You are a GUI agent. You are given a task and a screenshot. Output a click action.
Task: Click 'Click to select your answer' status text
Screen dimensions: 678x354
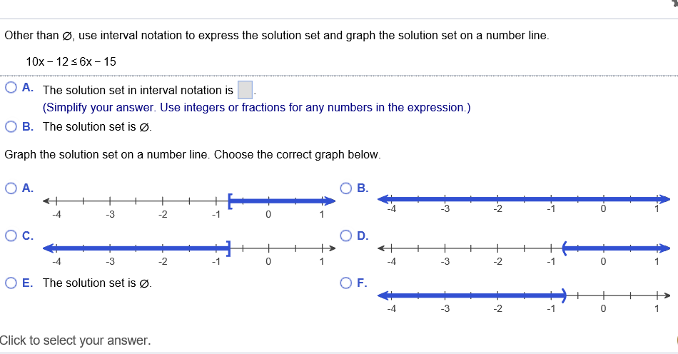pyautogui.click(x=75, y=340)
